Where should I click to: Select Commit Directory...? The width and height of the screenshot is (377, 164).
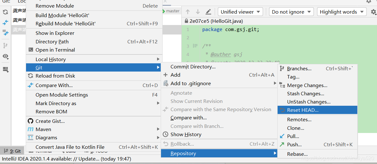click(x=219, y=67)
